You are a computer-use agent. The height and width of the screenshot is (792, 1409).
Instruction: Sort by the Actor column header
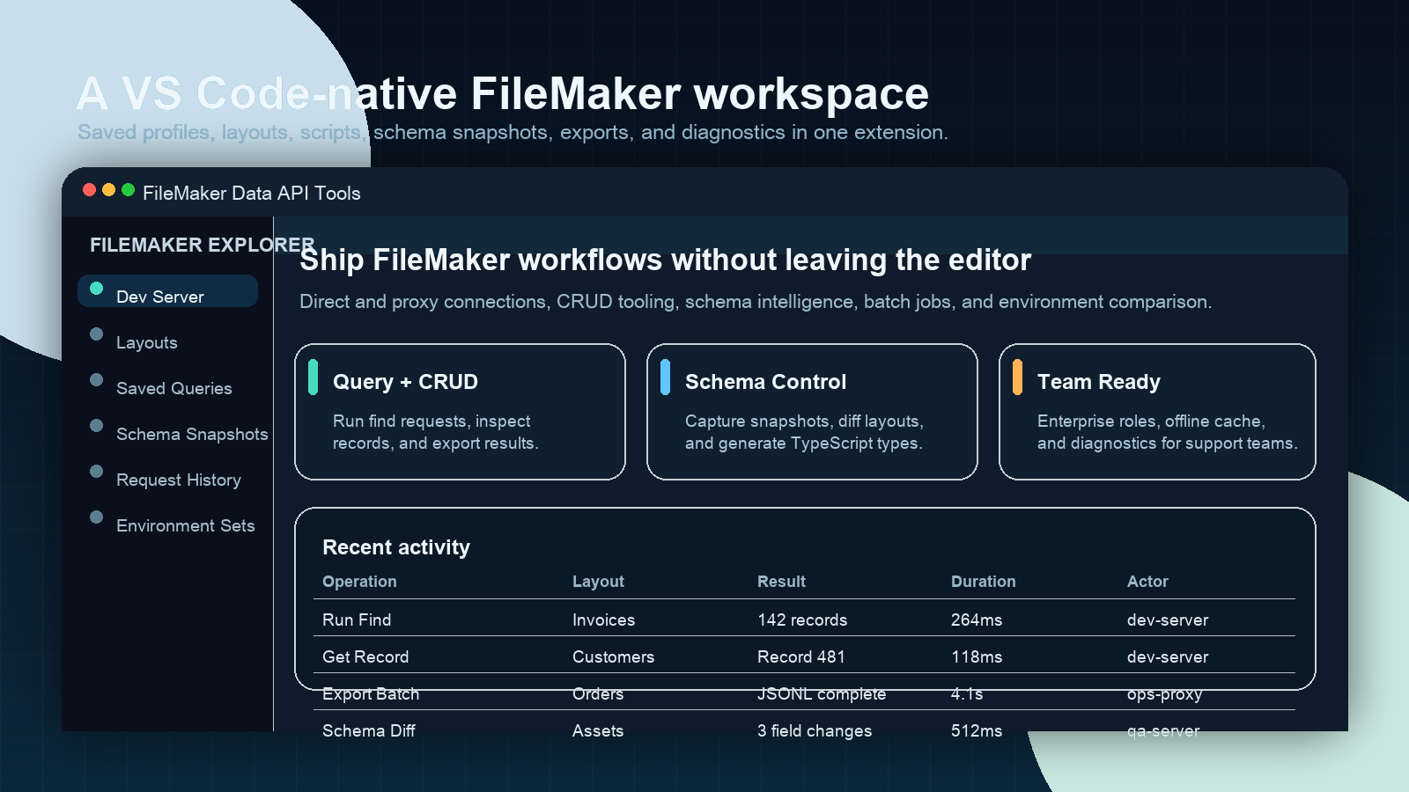coord(1147,582)
